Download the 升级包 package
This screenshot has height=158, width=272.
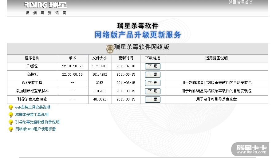pos(153,66)
